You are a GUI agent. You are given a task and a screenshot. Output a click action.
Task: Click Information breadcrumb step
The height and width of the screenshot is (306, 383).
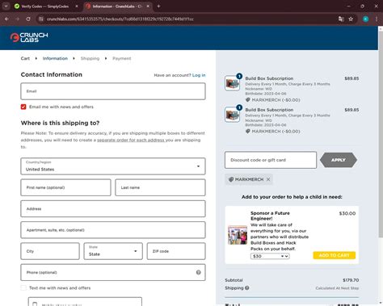[x=55, y=58]
